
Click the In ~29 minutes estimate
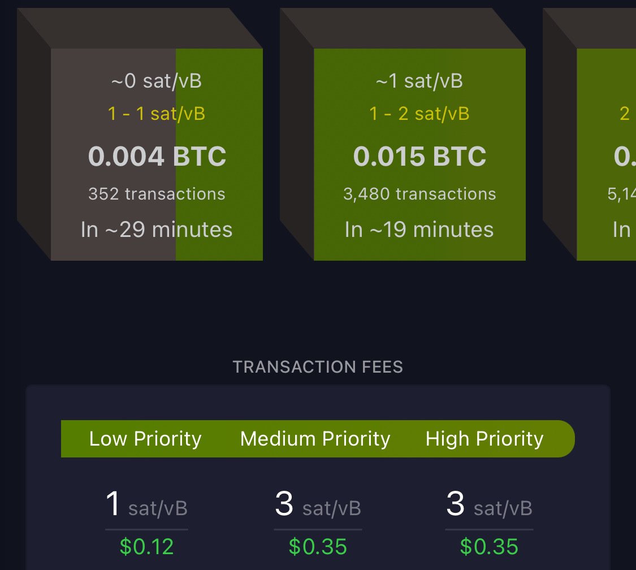157,230
